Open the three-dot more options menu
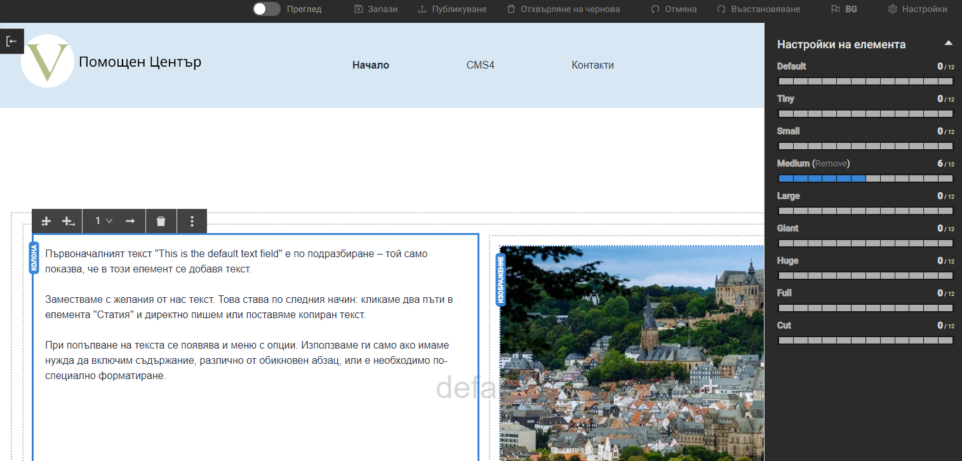Screen dimensions: 962x461 coord(192,221)
